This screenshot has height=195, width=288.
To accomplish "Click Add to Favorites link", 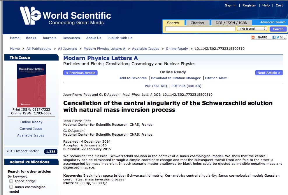I will pos(133,78).
